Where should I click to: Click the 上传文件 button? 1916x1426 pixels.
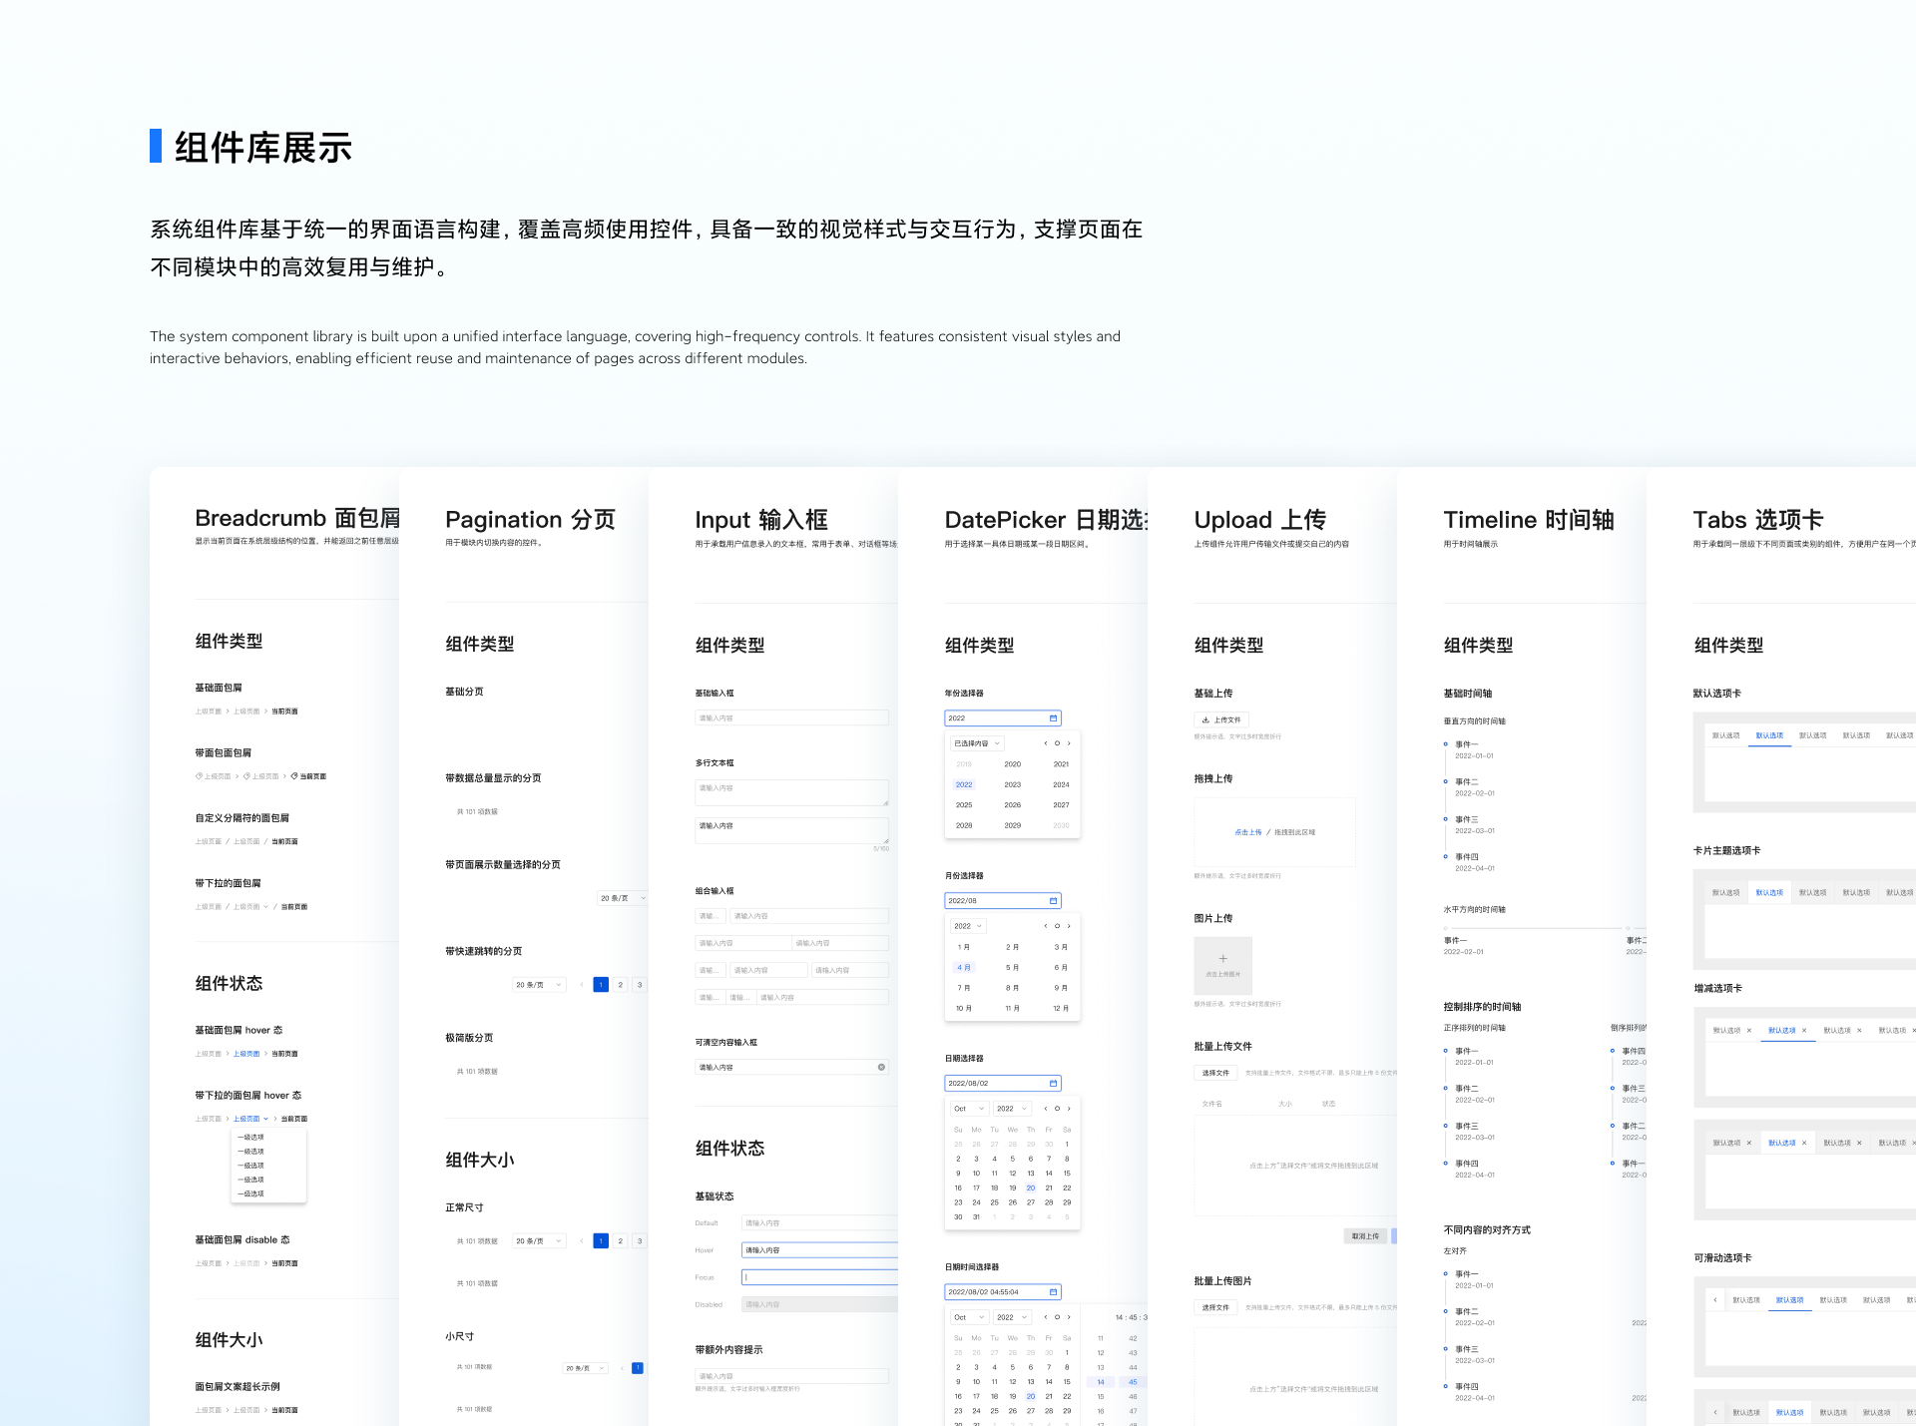pos(1221,719)
